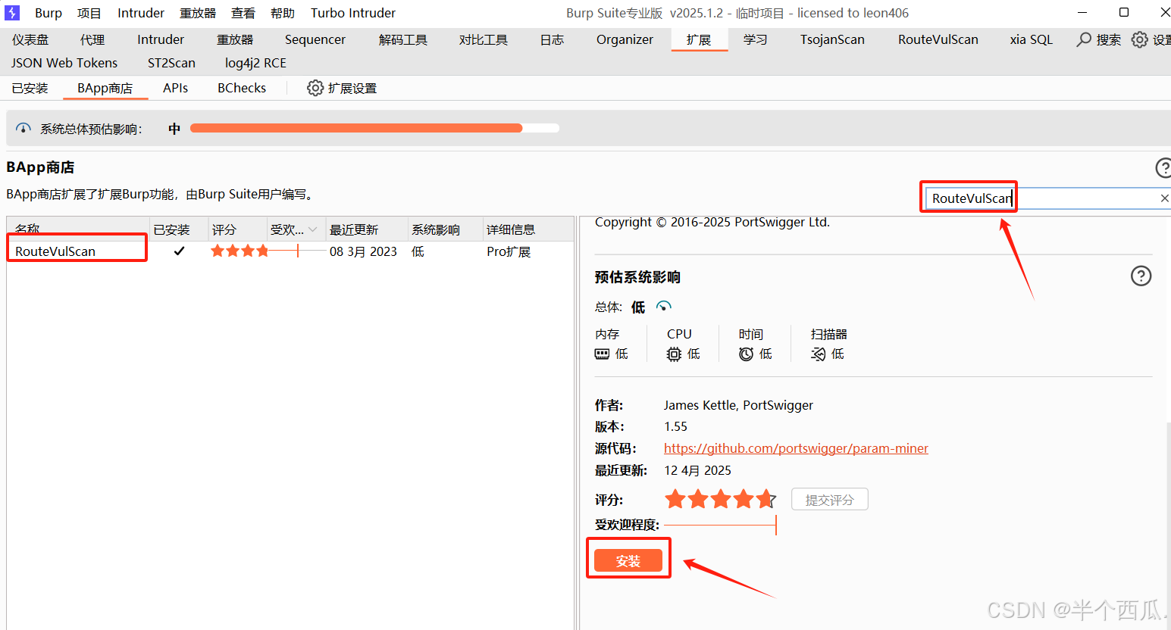Switch to the 解码工具 tab
This screenshot has width=1171, height=630.
403,39
